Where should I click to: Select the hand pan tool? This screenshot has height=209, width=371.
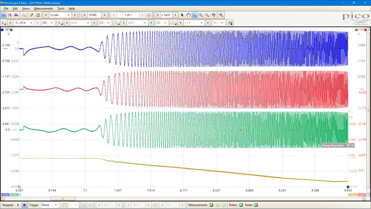[188, 15]
